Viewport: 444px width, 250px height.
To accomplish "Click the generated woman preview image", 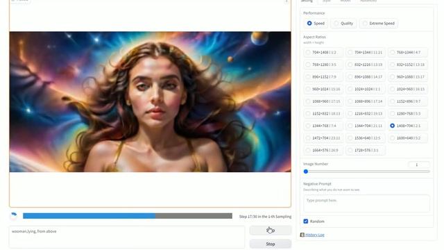I will (x=150, y=101).
